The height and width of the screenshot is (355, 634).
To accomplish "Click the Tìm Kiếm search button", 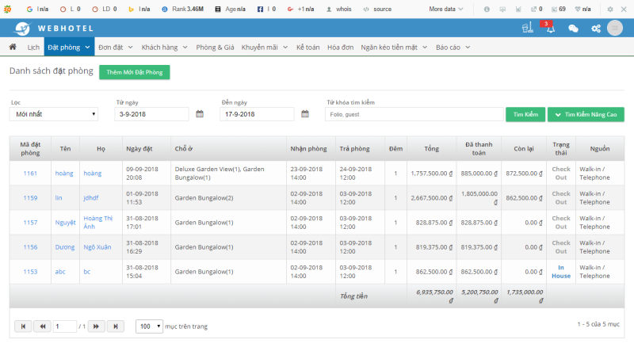I will point(525,114).
